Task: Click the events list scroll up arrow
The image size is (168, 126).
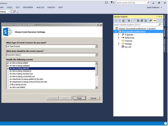Action: pos(96,63)
